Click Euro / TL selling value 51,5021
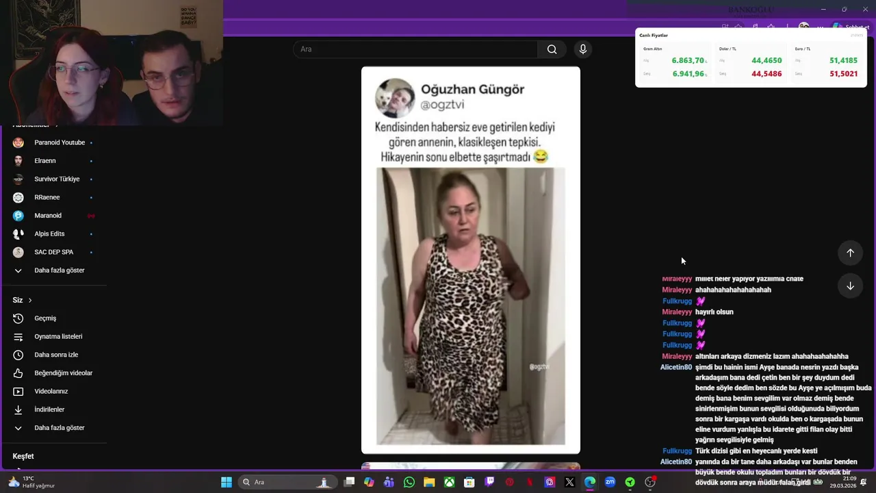This screenshot has height=493, width=876. 843,73
